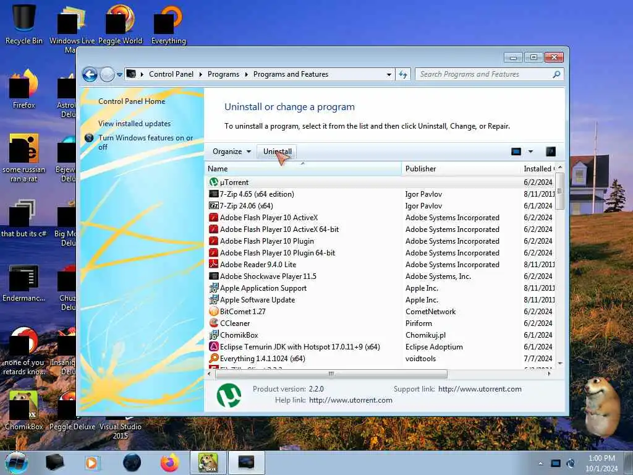Click the large µTorrent logo in details pane
This screenshot has width=633, height=475.
[229, 395]
